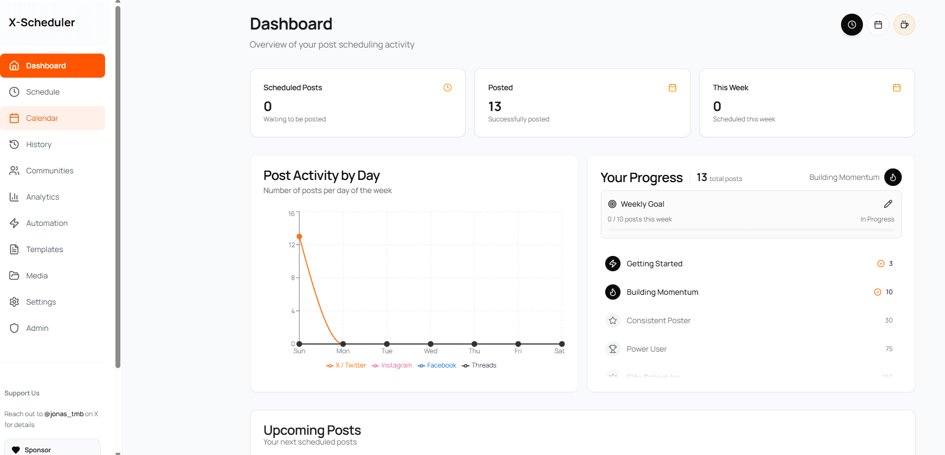
Task: Toggle Threads series in chart legend
Action: pos(479,365)
